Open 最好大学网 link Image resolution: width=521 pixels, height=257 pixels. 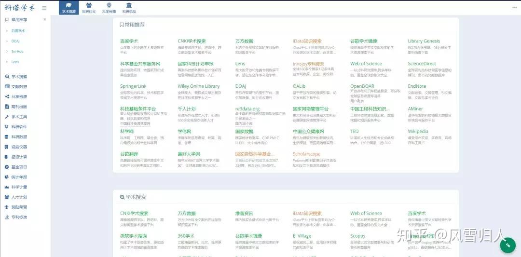189,154
